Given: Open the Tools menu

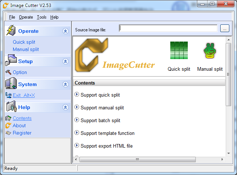Looking at the screenshot, I should (42, 17).
